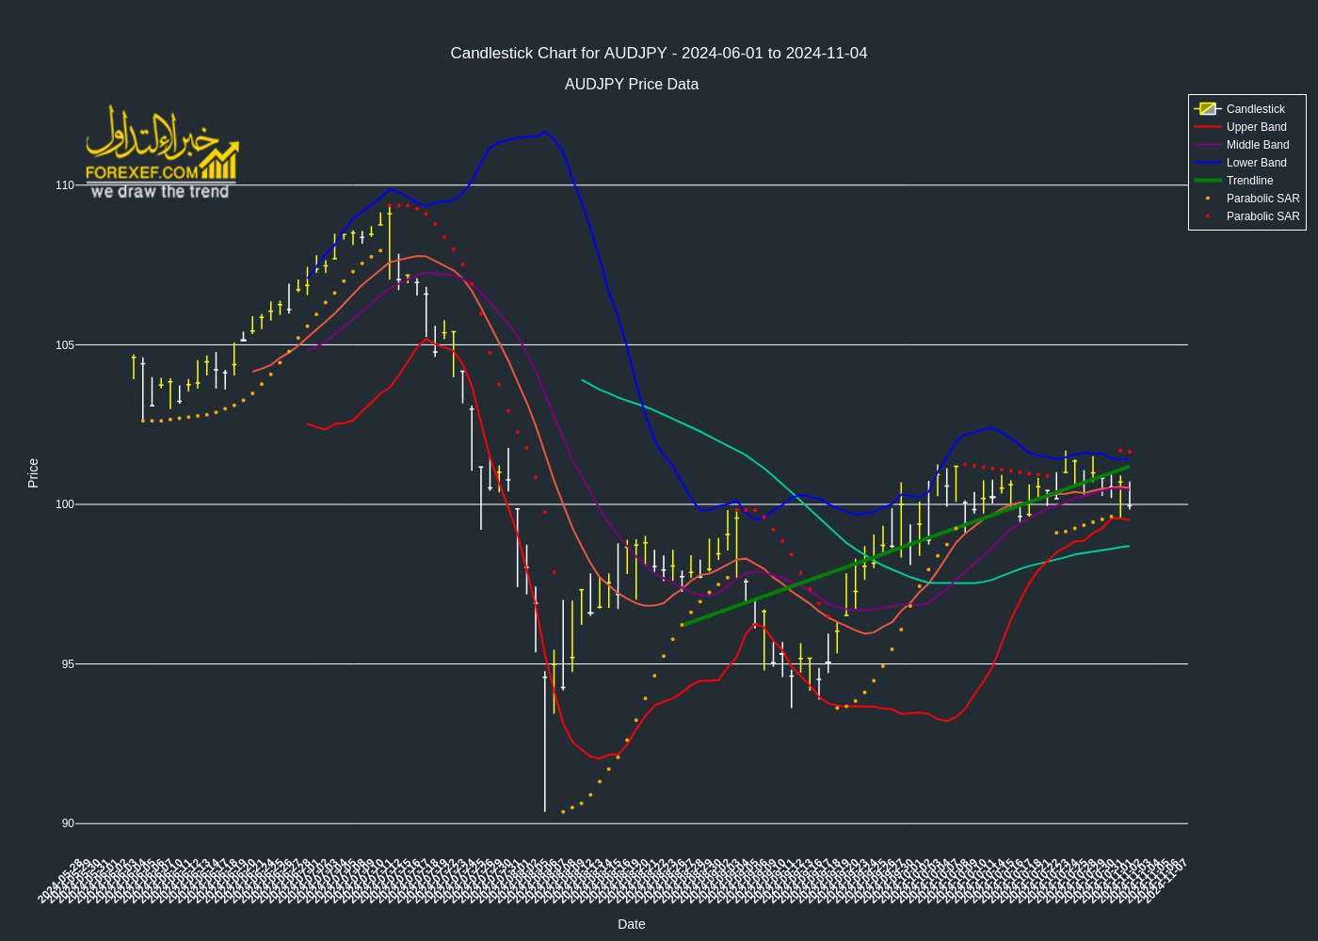The image size is (1318, 941).
Task: Toggle the red-dot Parabolic SAR legend entry
Action: (x=1246, y=216)
